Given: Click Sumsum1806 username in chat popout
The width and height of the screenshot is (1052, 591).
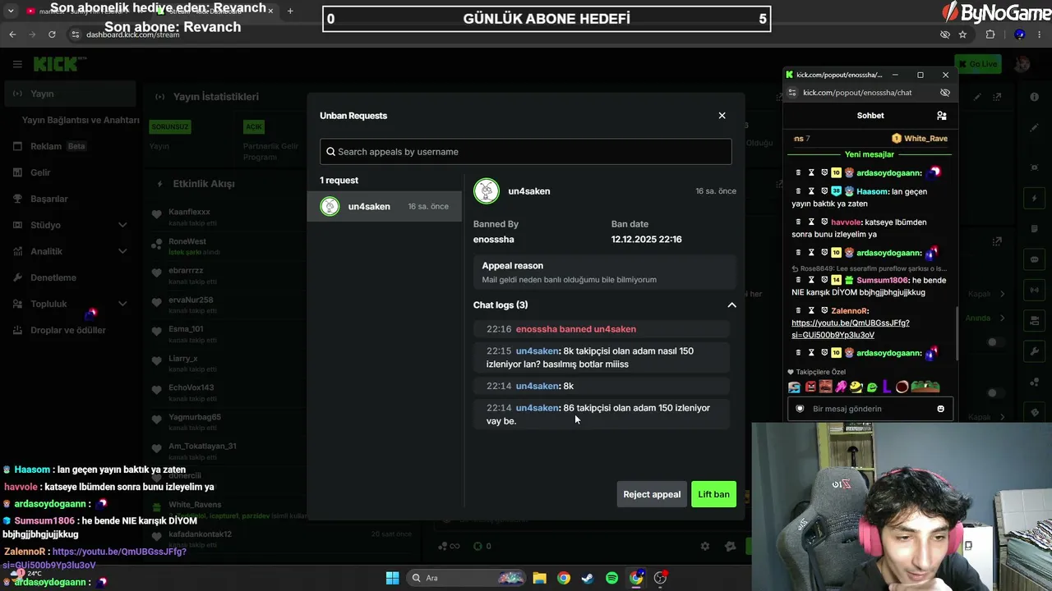Looking at the screenshot, I should [x=883, y=280].
